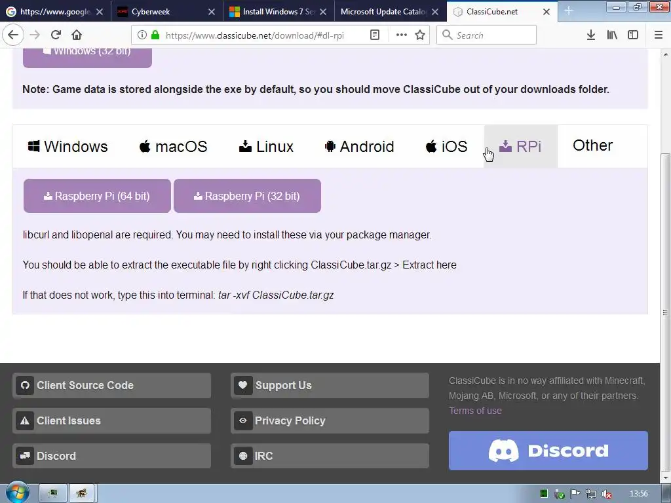Select the Other download tab

click(x=592, y=145)
